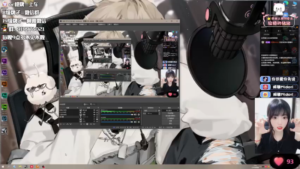Click the red app icon in the taskbar
The height and width of the screenshot is (169, 300).
[31, 167]
